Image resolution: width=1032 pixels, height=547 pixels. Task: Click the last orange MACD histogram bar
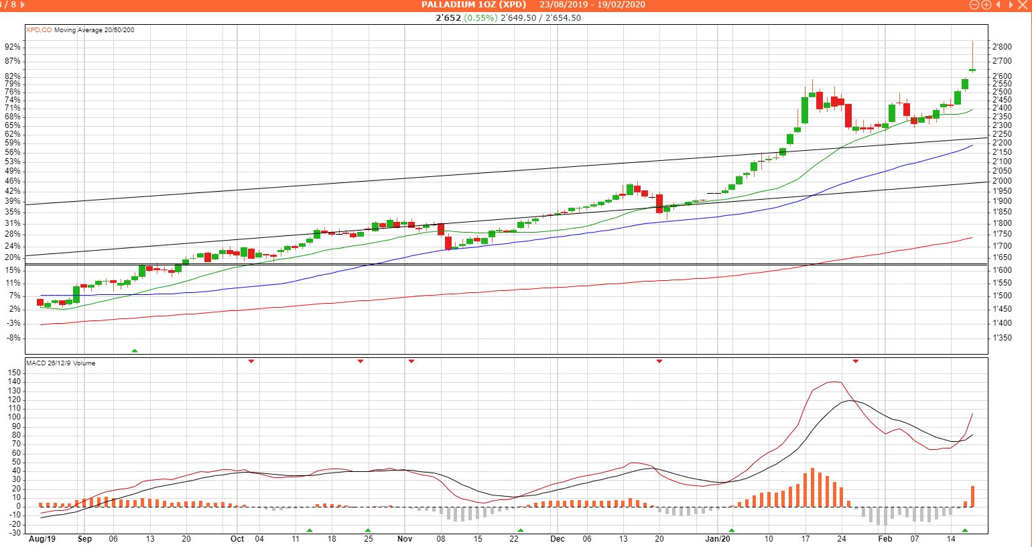pos(972,496)
